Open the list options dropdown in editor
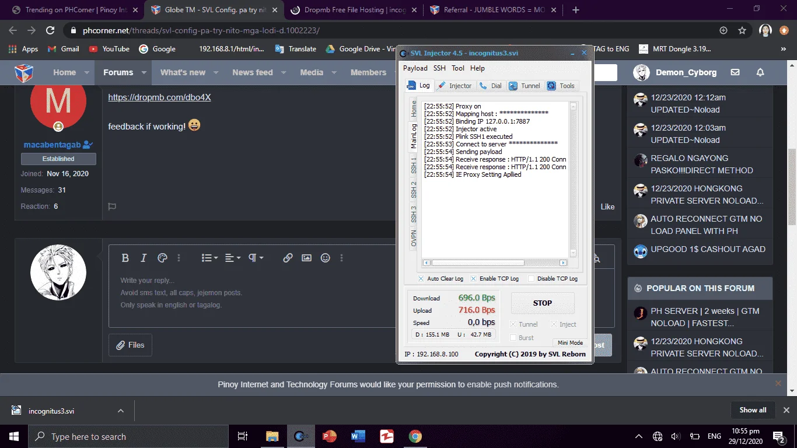The width and height of the screenshot is (797, 448). pos(209,258)
